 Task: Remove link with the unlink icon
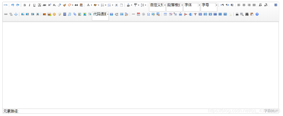click(11, 14)
